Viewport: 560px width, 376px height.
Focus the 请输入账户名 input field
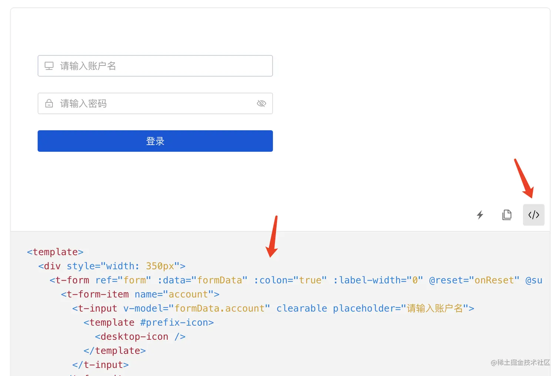coord(155,66)
